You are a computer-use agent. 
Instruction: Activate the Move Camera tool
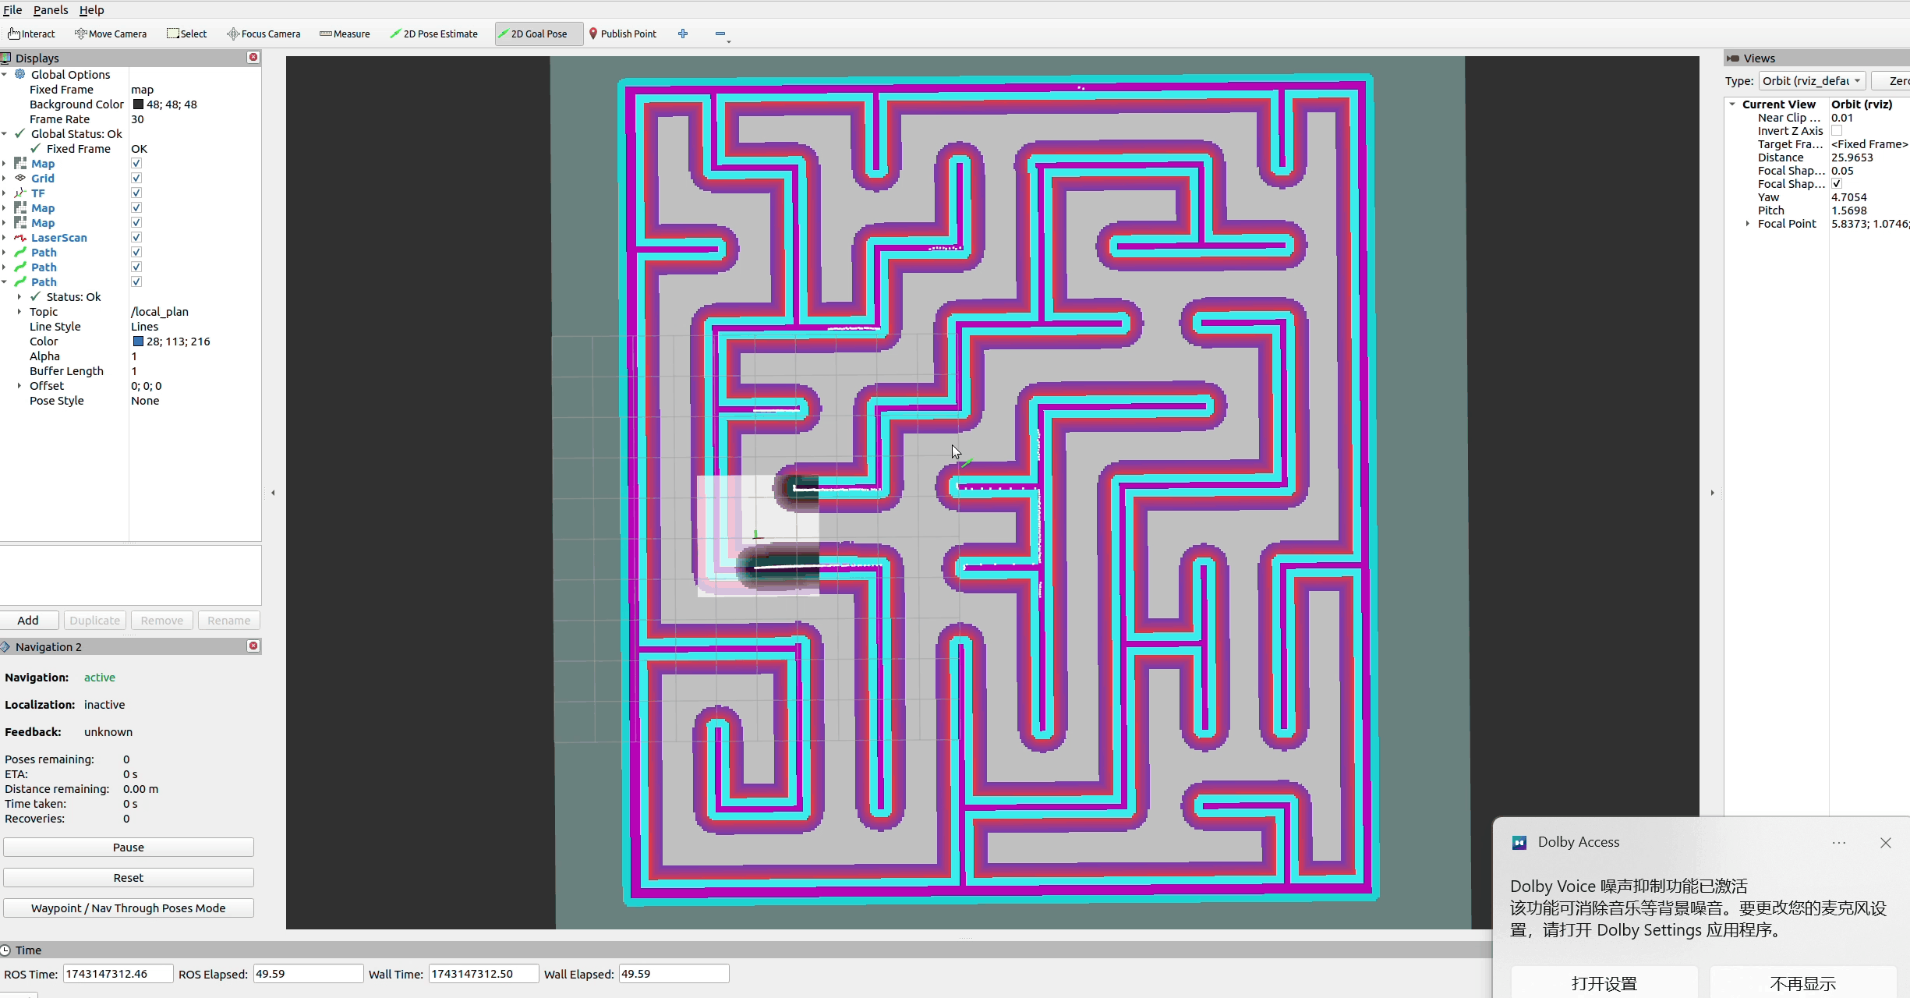[111, 34]
